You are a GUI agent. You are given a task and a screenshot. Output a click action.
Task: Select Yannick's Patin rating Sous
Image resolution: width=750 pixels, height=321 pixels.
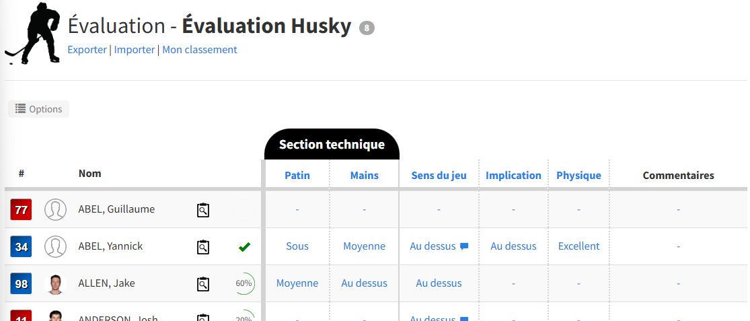coord(297,246)
